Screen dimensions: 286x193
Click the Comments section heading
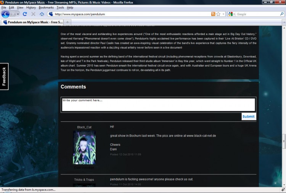click(73, 87)
